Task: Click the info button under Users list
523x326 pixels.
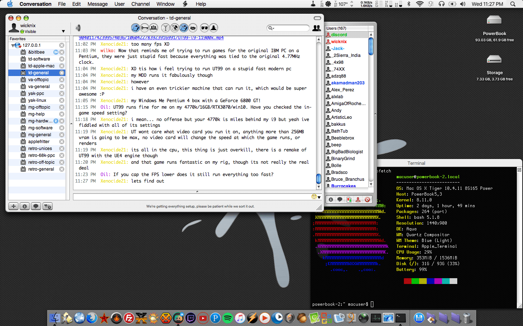Action: pyautogui.click(x=331, y=200)
